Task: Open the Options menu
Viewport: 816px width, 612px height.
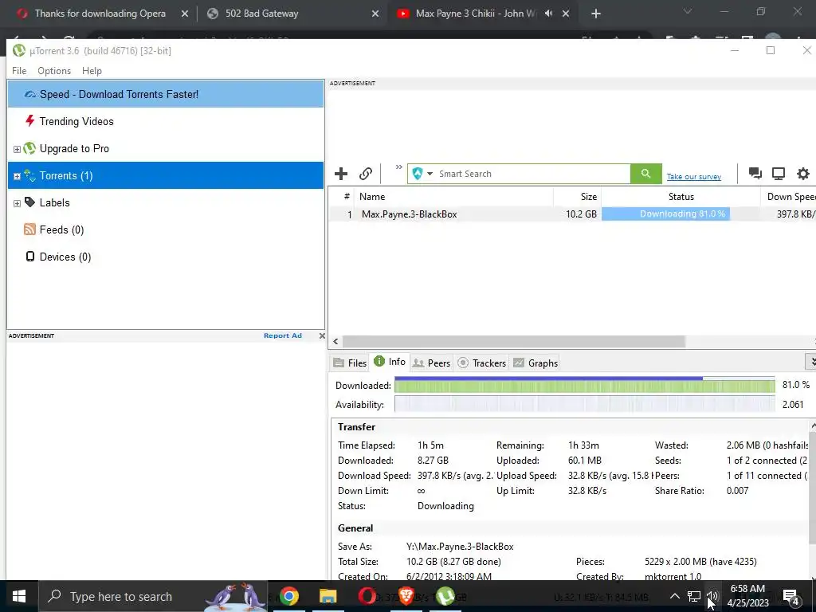Action: tap(54, 71)
